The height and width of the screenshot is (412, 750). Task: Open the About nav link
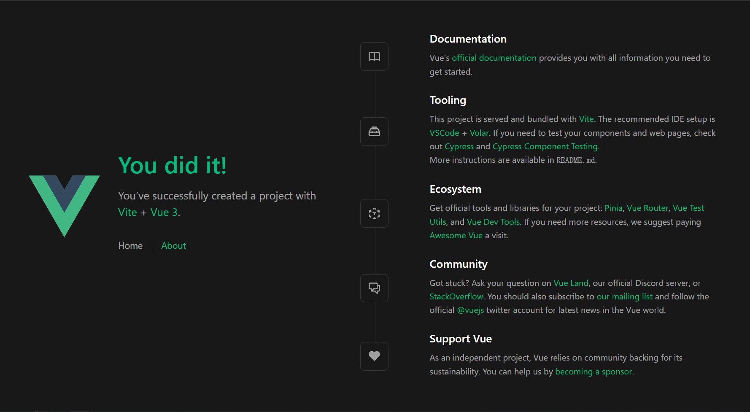[x=173, y=245]
